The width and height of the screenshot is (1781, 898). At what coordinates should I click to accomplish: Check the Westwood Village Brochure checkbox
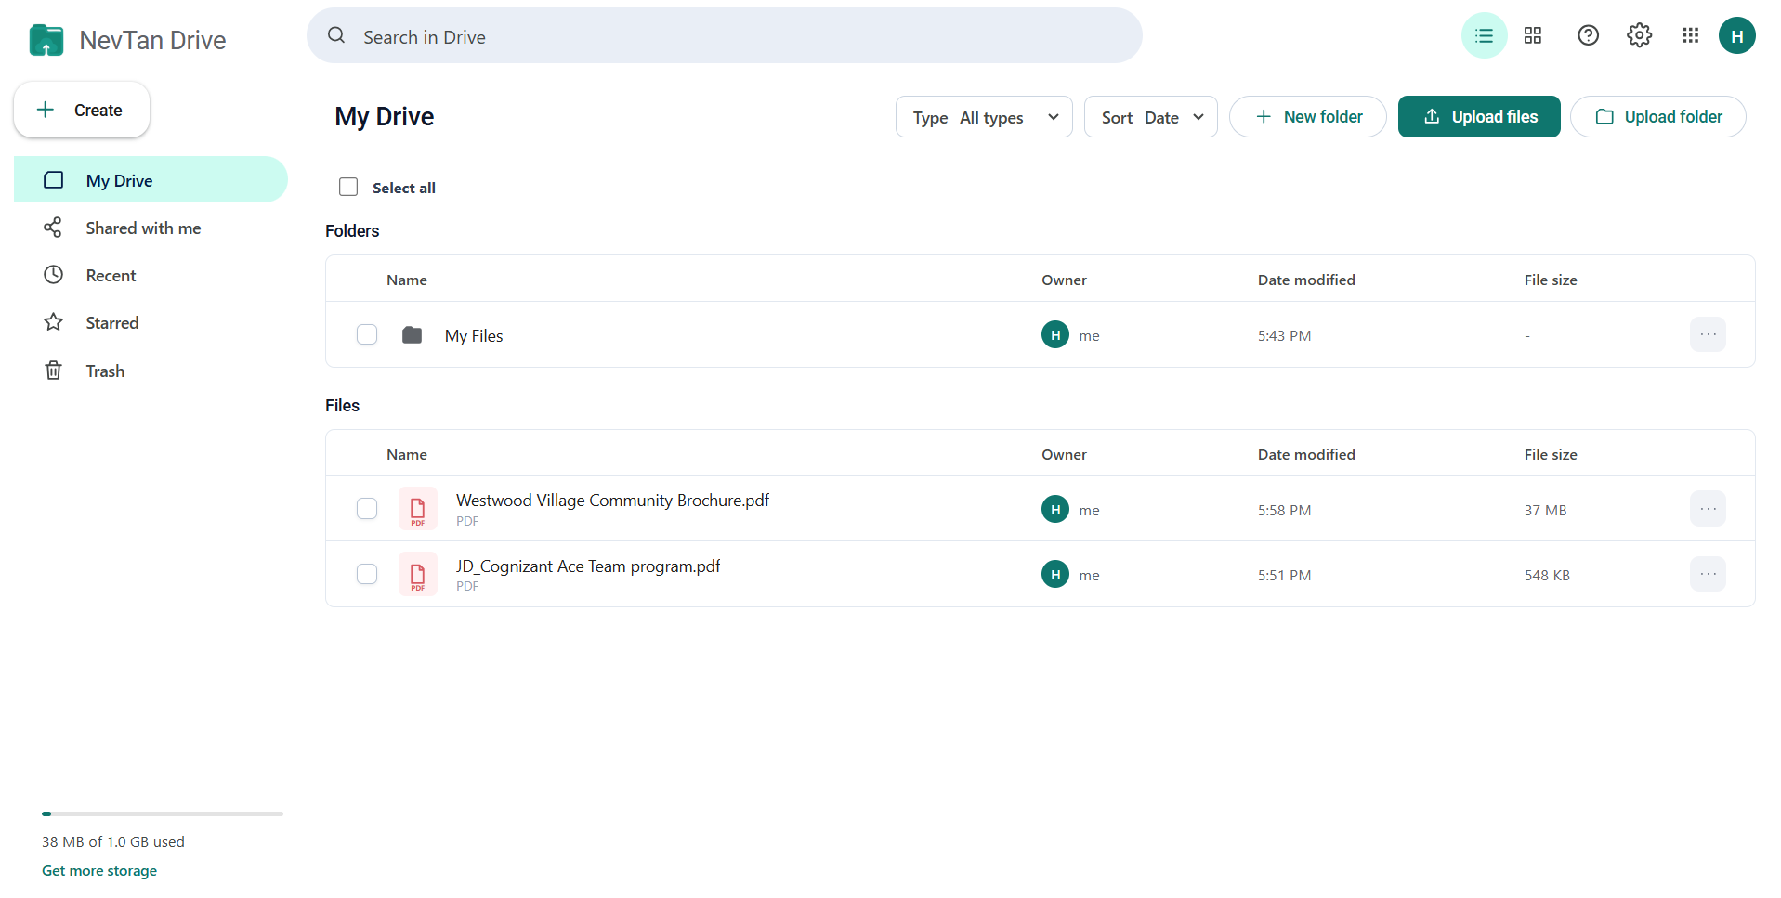point(367,509)
